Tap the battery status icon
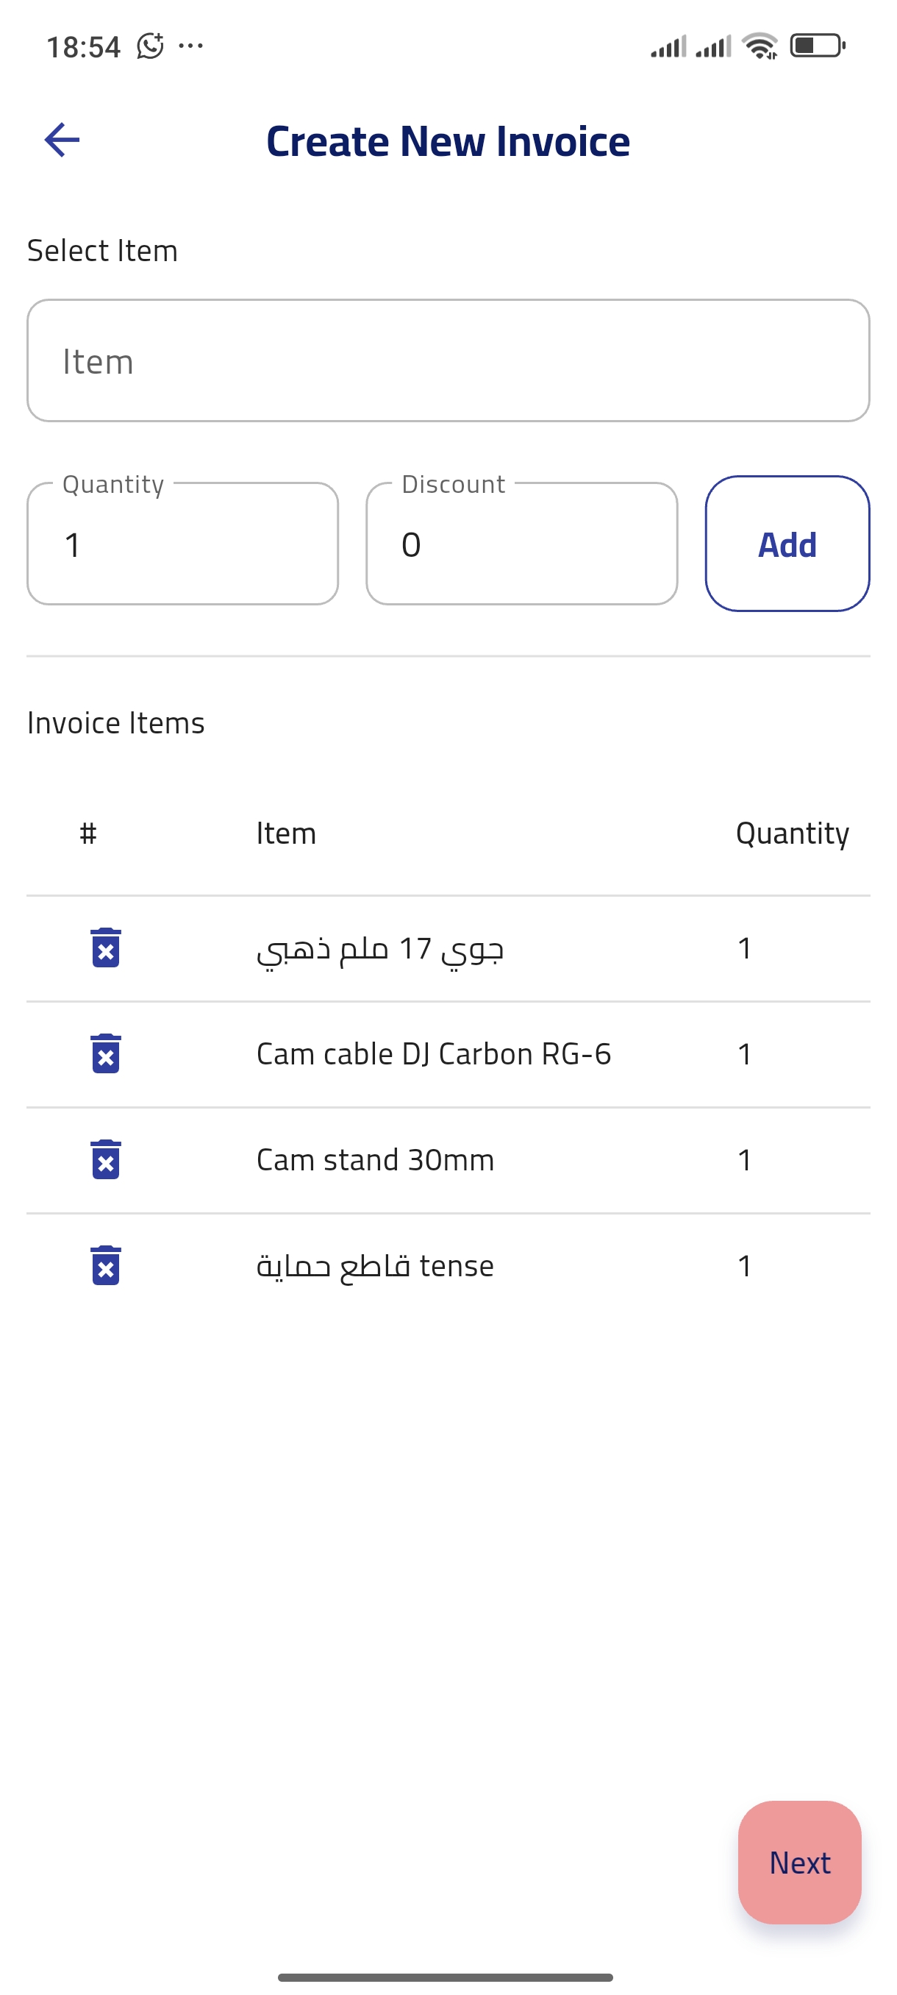 [x=818, y=46]
